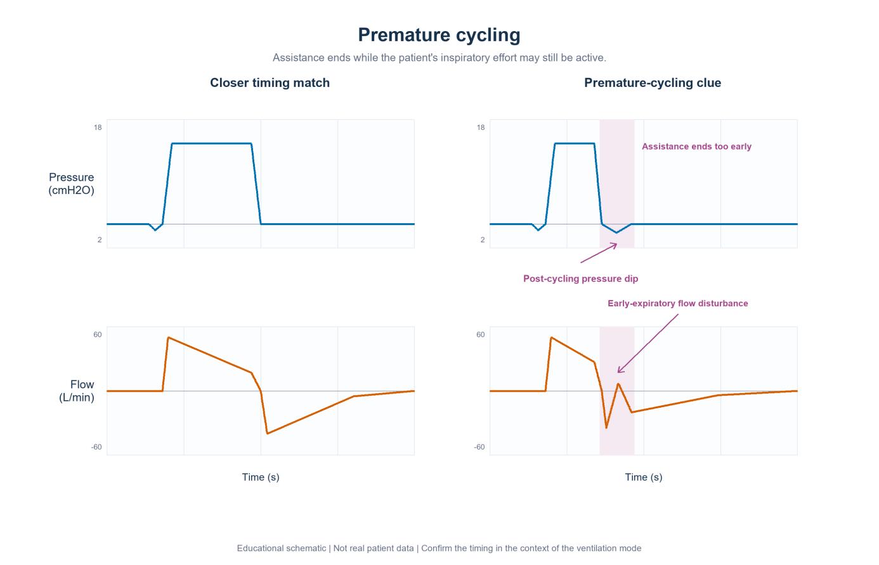This screenshot has width=879, height=565.
Task: Click the Time (s) label under right chart
Action: 644,477
